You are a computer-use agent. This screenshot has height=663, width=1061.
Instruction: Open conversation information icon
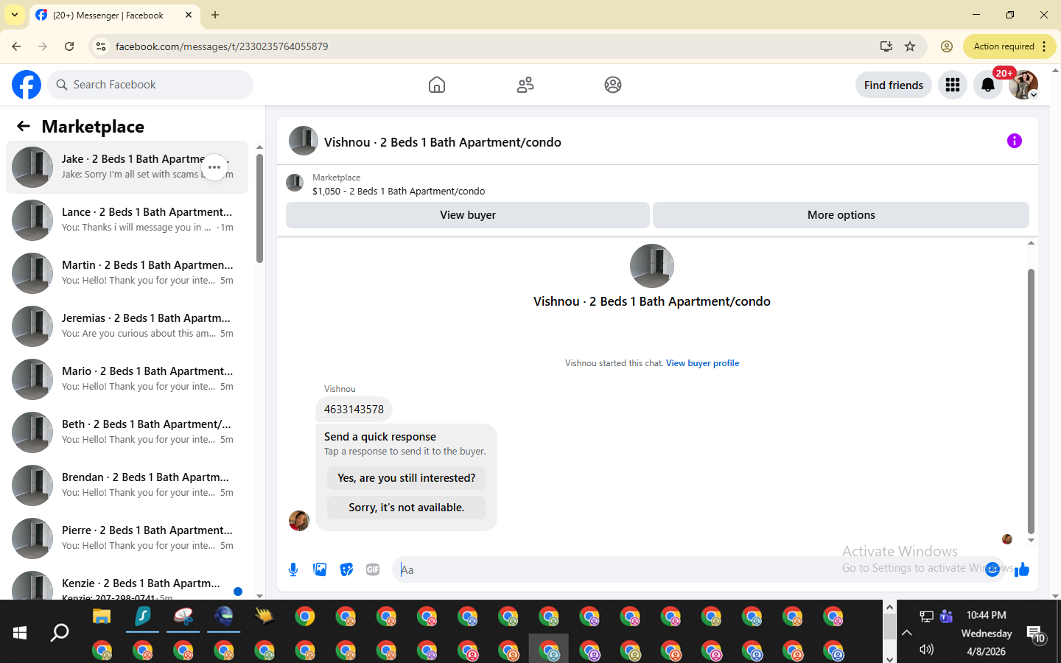click(1015, 141)
